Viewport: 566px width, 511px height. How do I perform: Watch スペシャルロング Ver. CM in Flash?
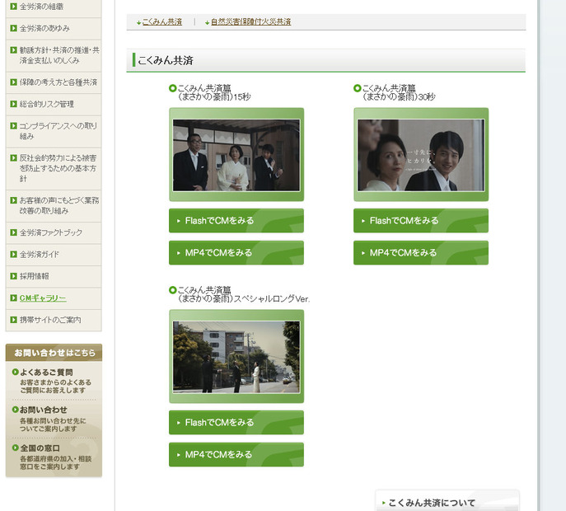point(236,423)
